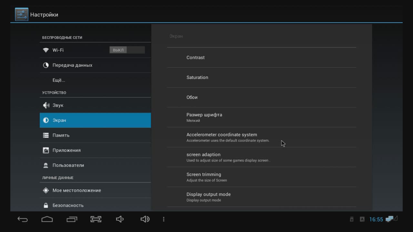Tap the Back arrow in navigation bar

[x=23, y=219]
